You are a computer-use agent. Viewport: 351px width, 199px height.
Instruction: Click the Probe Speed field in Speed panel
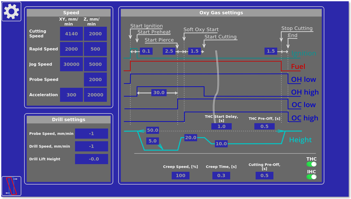(95, 79)
